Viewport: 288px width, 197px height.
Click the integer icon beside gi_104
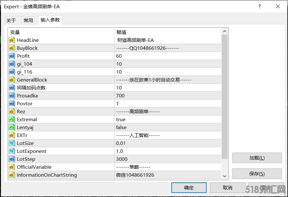(12, 64)
